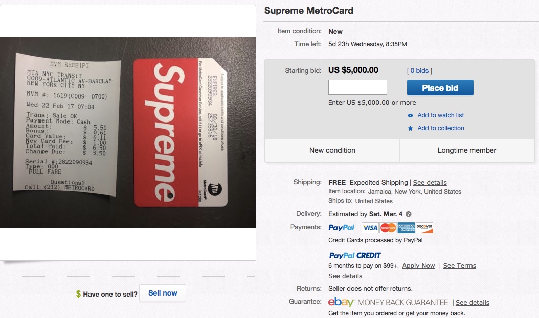Open PayPal Credit See Terms link
The height and width of the screenshot is (318, 539).
459,266
